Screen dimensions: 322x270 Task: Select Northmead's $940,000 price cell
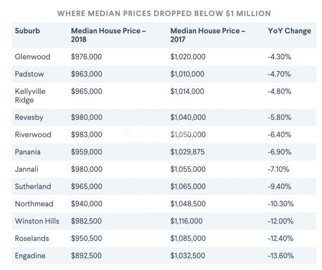point(86,204)
